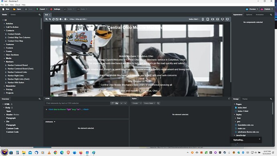
Task: Select the desktop monitor viewport icon
Action: point(222,19)
